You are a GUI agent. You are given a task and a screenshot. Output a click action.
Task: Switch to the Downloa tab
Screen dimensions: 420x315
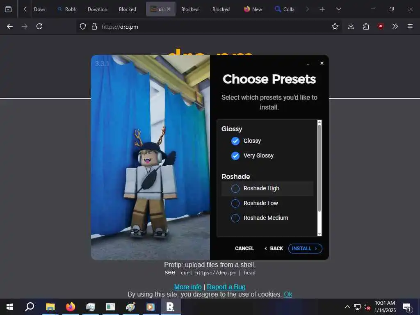coord(98,9)
